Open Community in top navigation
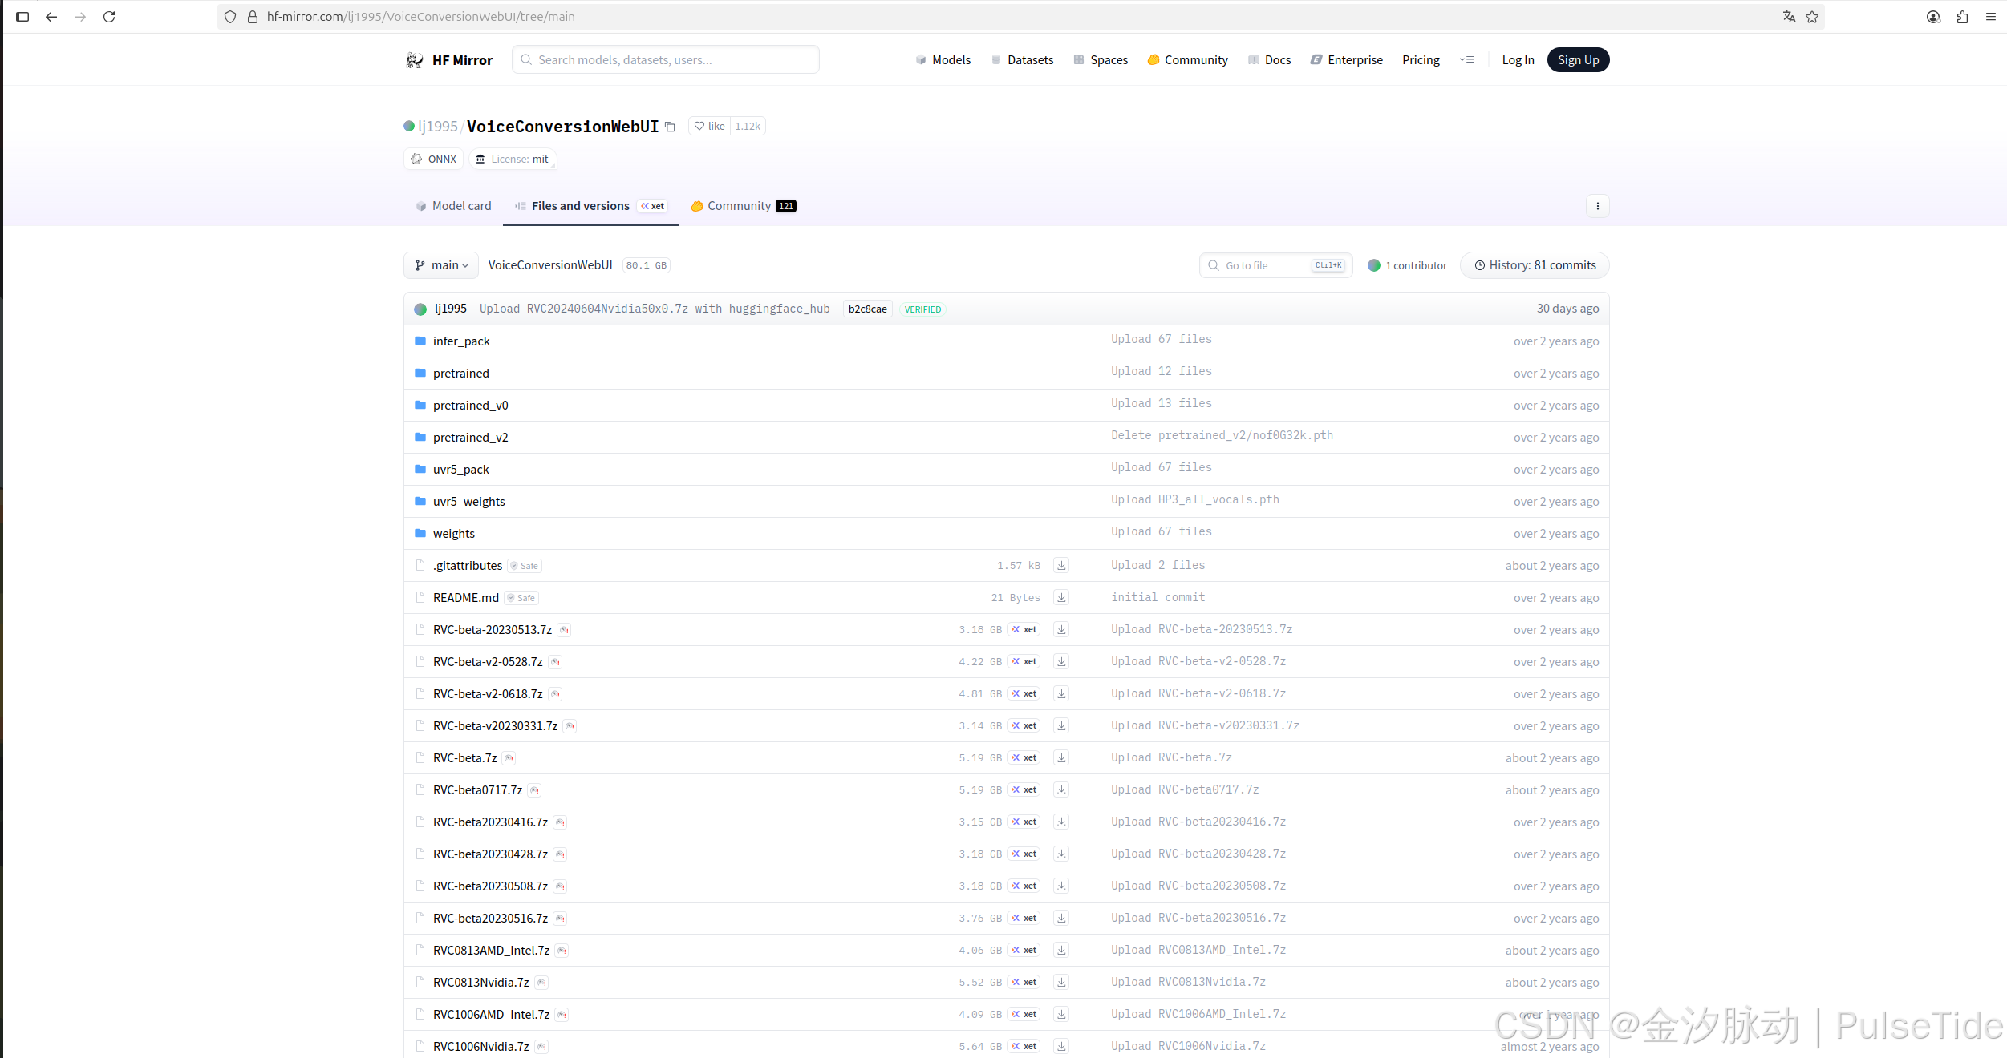Viewport: 2007px width, 1058px height. click(x=1187, y=60)
